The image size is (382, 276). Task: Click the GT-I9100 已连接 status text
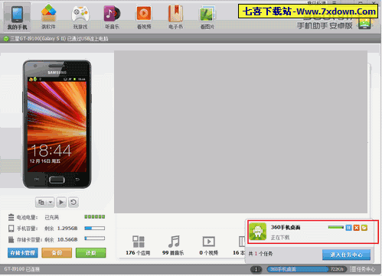tap(21, 269)
